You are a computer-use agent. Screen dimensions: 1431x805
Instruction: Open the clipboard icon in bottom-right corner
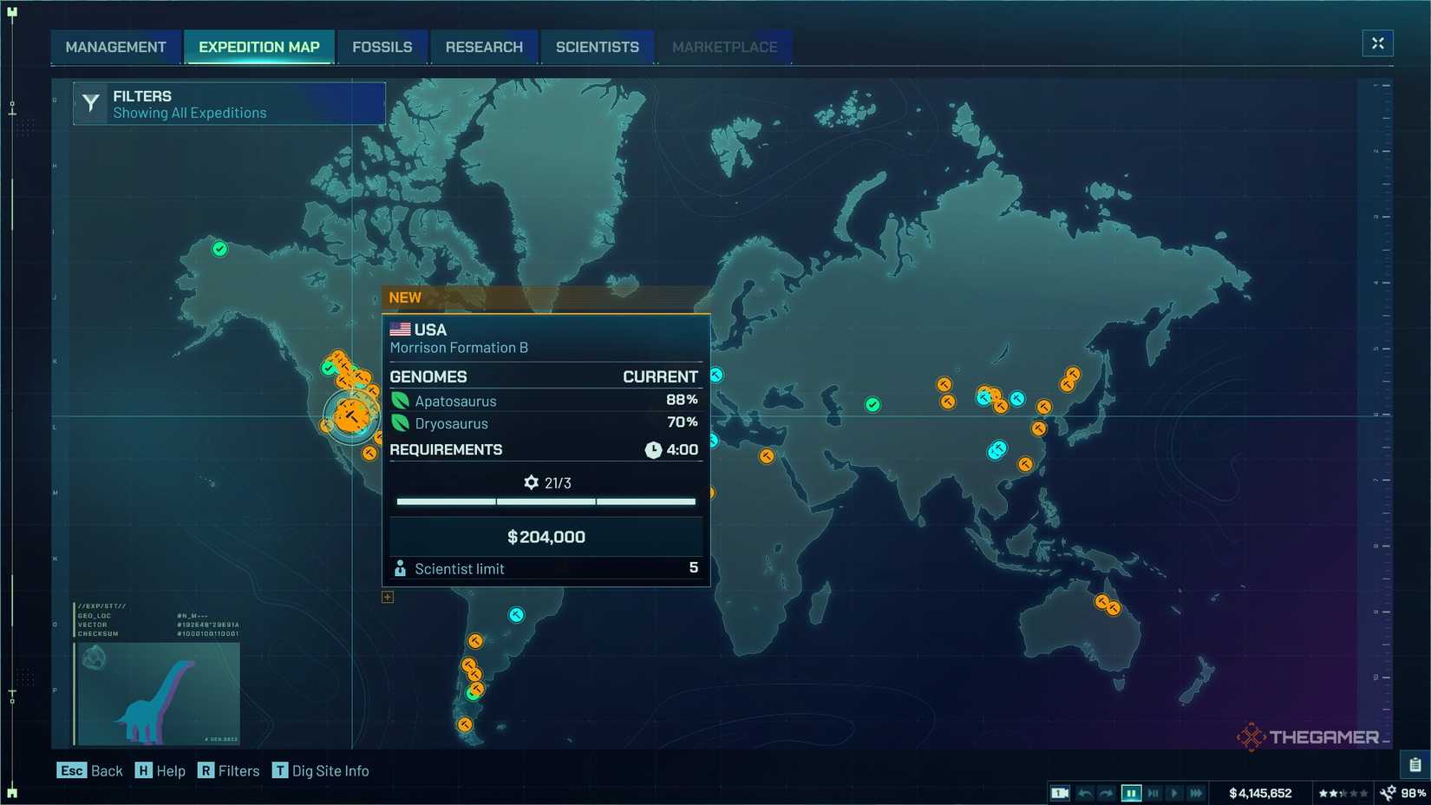click(x=1414, y=765)
